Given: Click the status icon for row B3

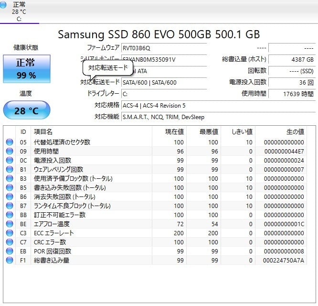Looking at the screenshot, I should [x=10, y=178].
